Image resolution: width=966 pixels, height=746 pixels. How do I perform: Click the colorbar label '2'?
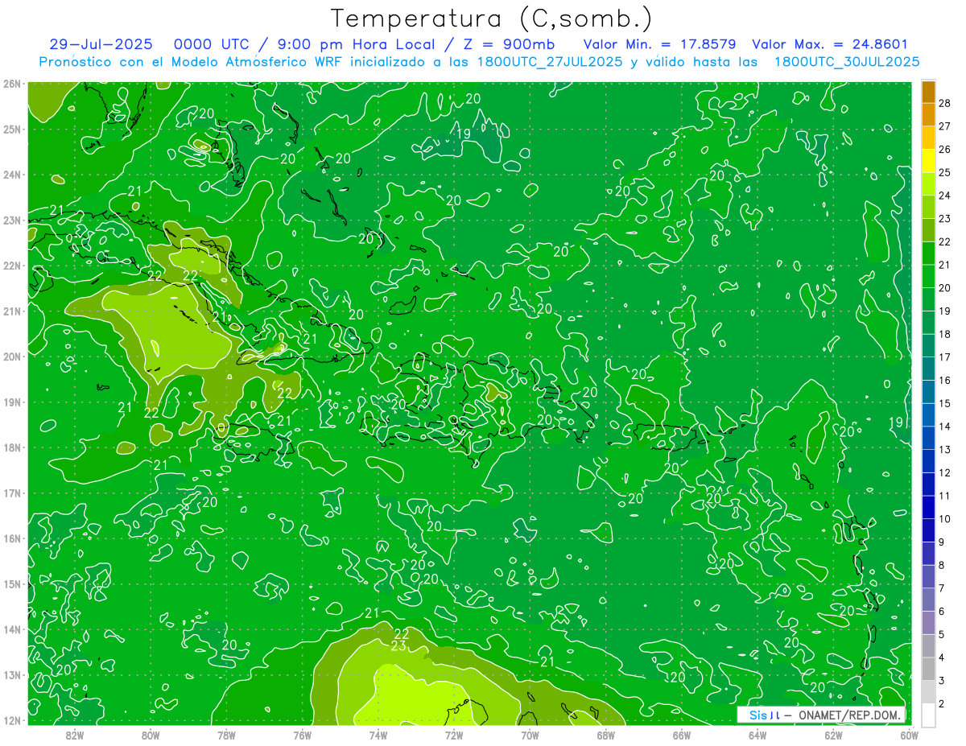pos(942,704)
